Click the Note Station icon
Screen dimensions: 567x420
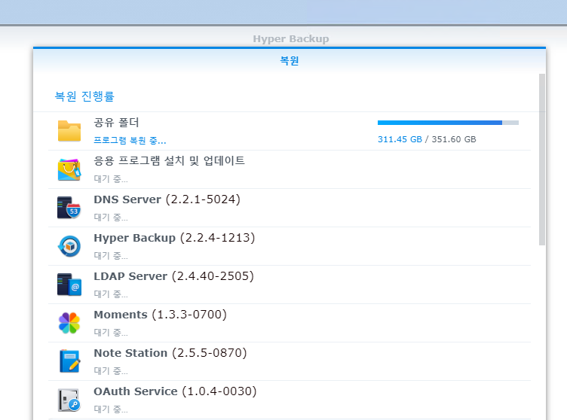pos(69,361)
